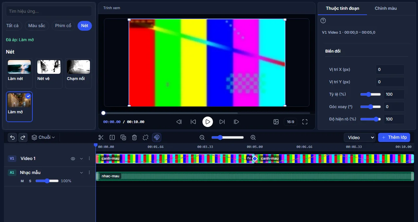Show all effects with Tất cả filter
The width and height of the screenshot is (418, 222).
pos(13,26)
